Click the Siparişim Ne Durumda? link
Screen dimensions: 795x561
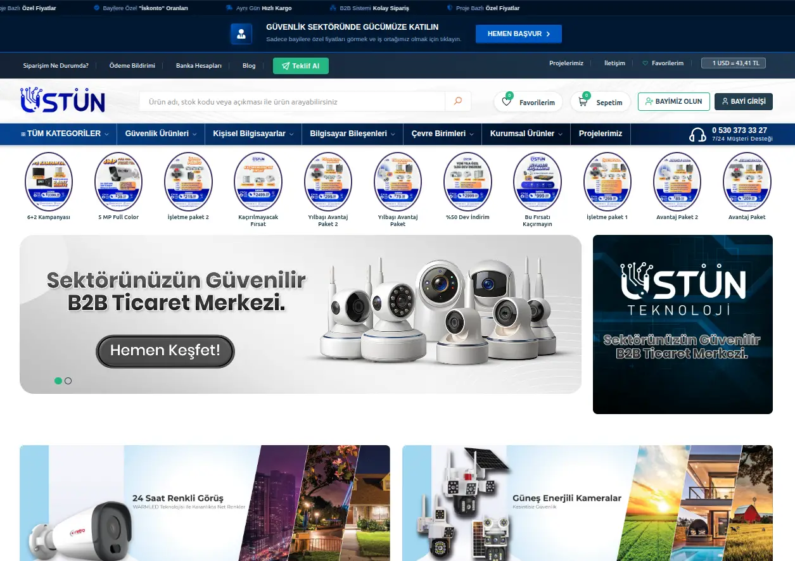[x=55, y=65]
